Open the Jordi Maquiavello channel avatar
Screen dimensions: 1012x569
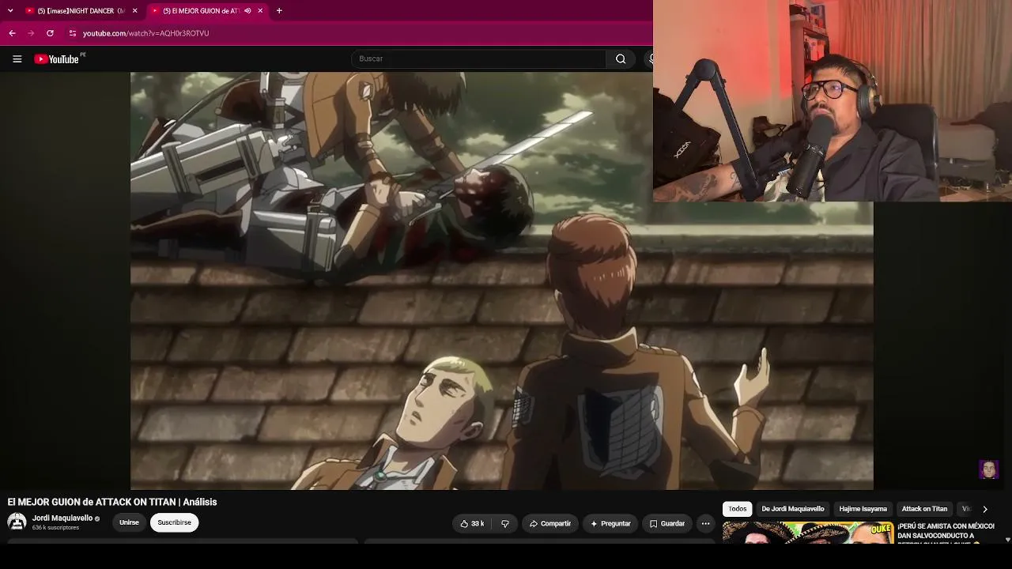click(17, 522)
